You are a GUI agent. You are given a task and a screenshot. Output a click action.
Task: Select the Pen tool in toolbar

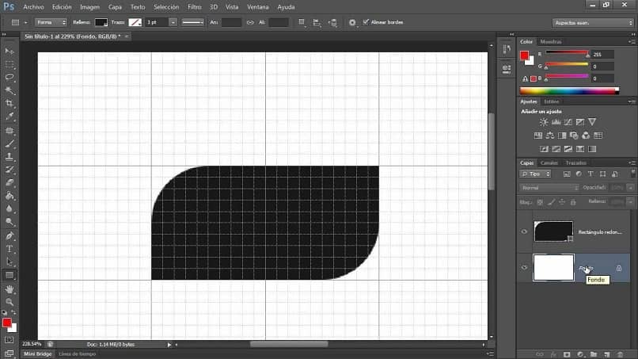(x=9, y=235)
